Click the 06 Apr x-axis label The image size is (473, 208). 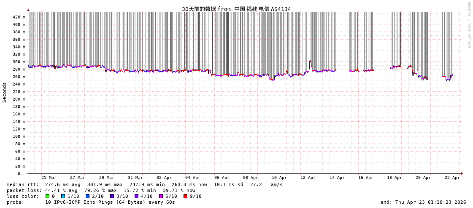pyautogui.click(x=222, y=178)
